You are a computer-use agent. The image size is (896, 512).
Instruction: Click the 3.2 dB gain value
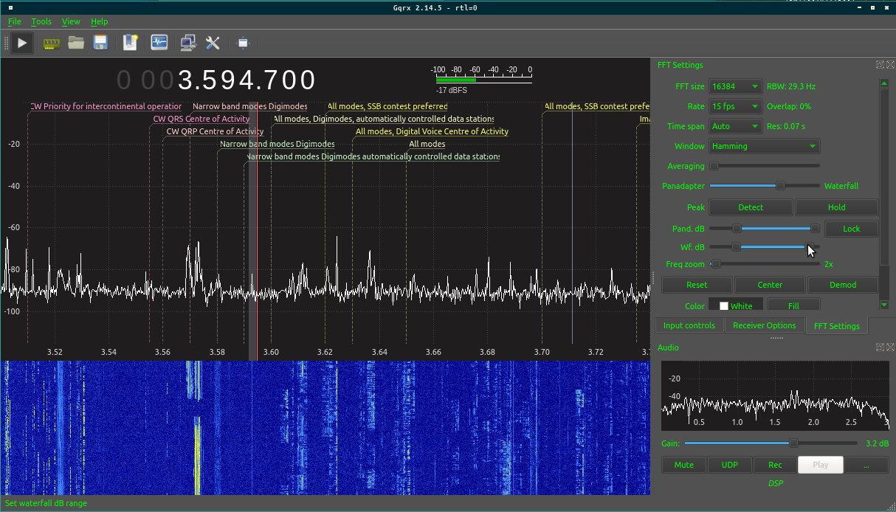[875, 443]
